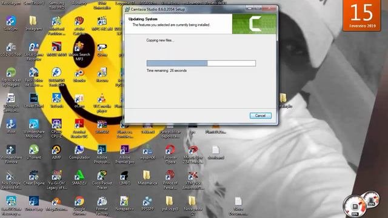Click the date gadget showing 15 Fevereiro 2019
The image size is (388, 218).
click(361, 15)
